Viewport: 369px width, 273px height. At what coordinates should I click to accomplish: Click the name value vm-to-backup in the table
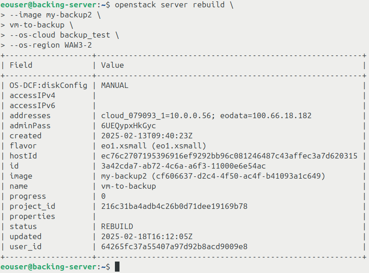coord(128,186)
